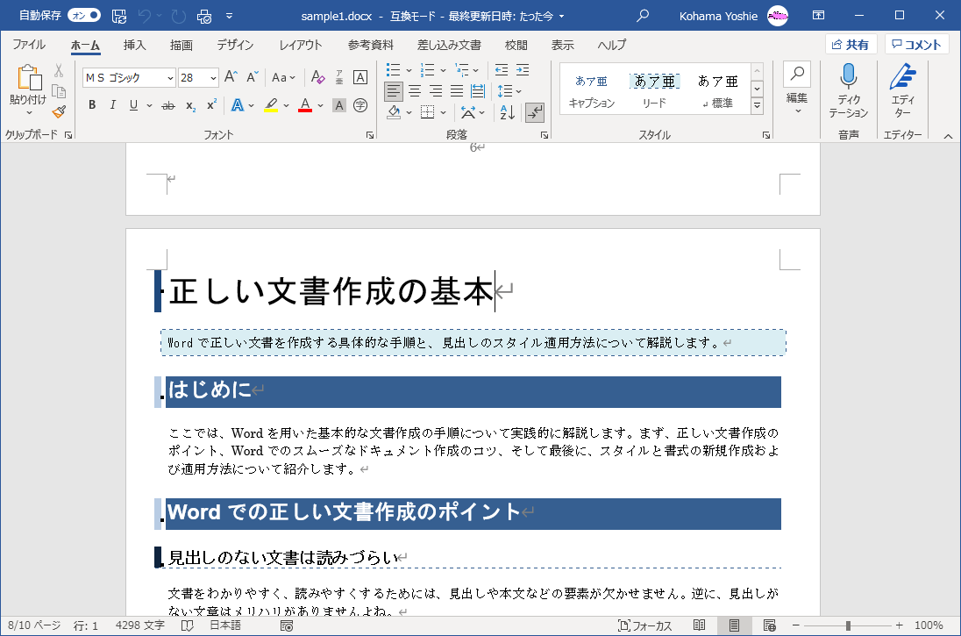Screen dimensions: 961x636
Task: Click the macro recording icon in status bar
Action: pos(286,625)
